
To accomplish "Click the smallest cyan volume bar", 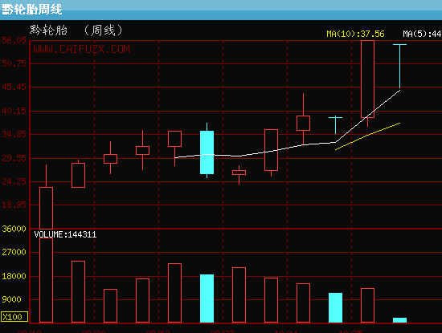I will pos(399,320).
